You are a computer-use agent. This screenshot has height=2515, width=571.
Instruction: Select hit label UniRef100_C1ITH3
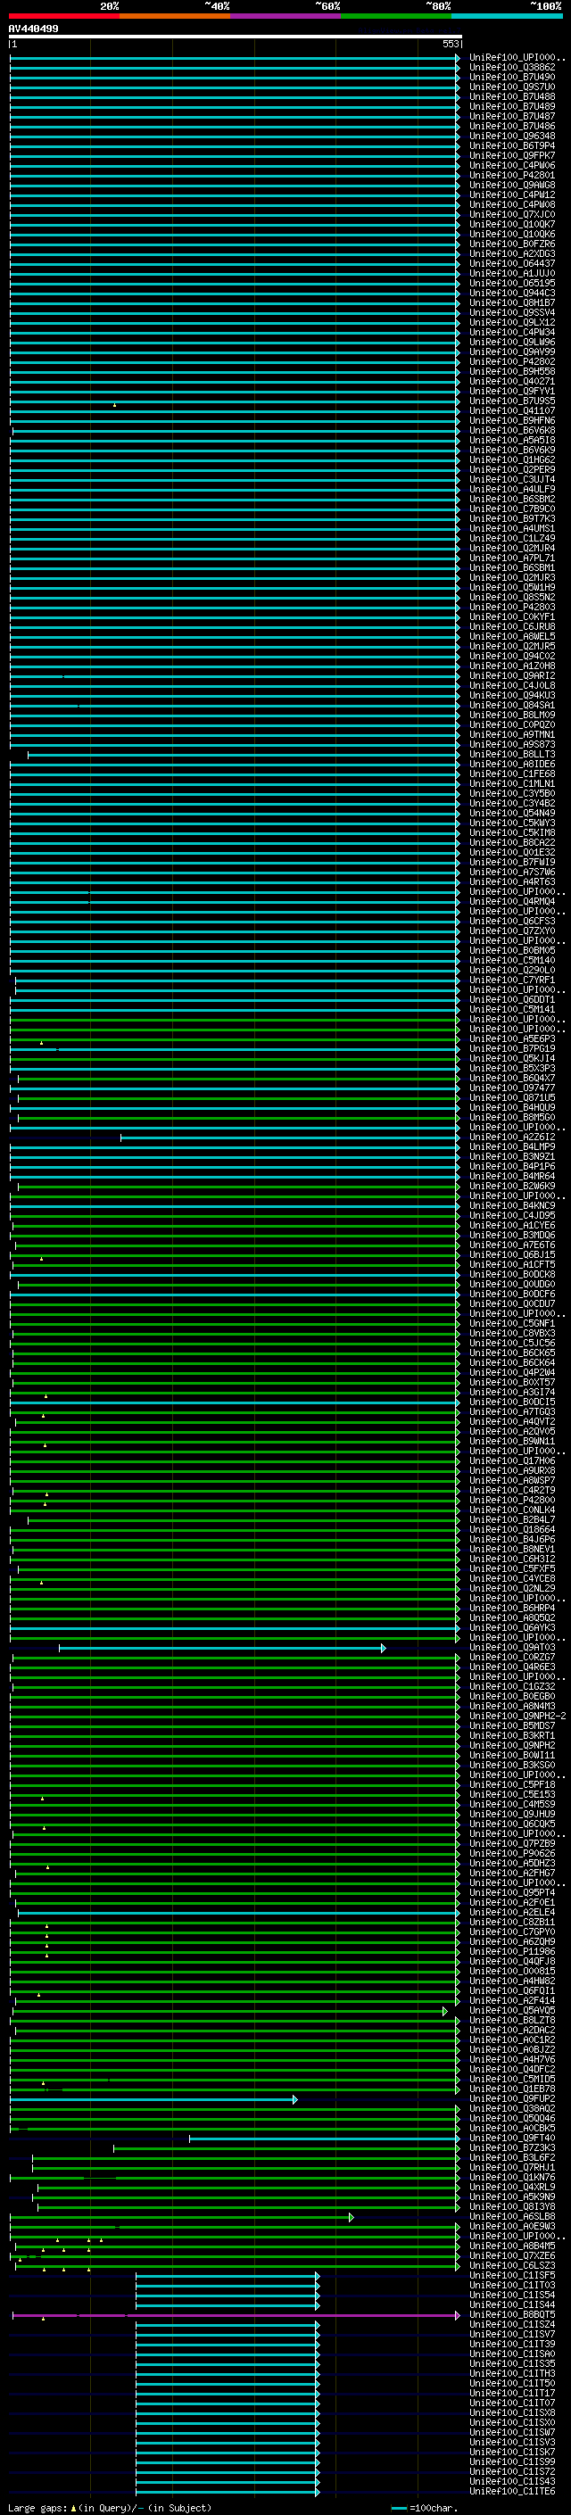pos(511,2372)
